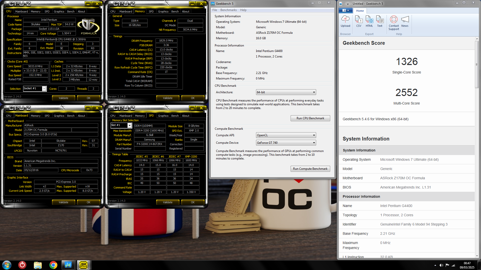Click the Core Voltage value 1.504 V
Image resolution: width=481 pixels, height=270 pixels.
(66, 33)
